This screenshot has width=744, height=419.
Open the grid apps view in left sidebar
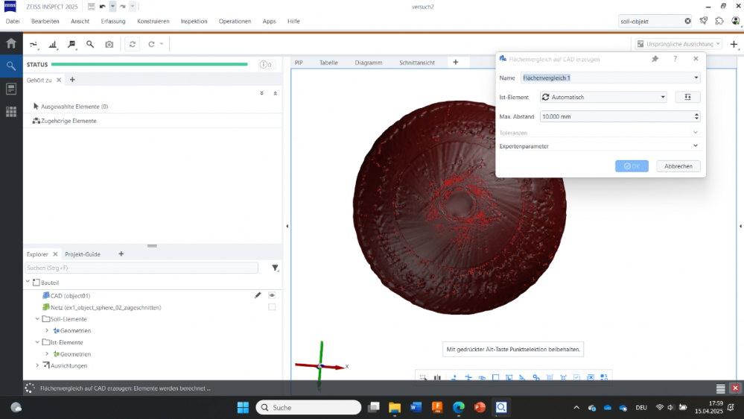11,112
